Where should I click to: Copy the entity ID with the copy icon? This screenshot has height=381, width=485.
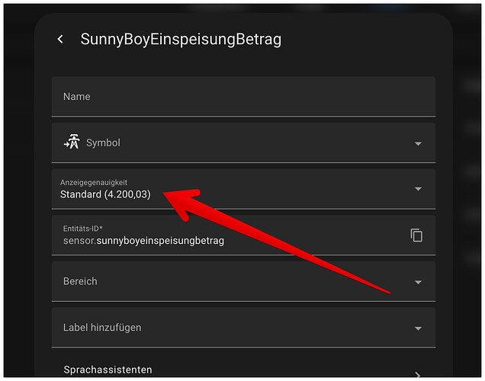[416, 235]
